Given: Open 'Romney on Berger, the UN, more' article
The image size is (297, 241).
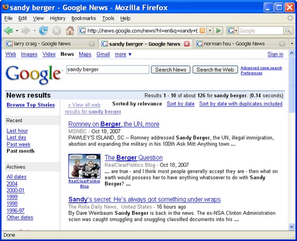Looking at the screenshot, I should click(x=114, y=124).
